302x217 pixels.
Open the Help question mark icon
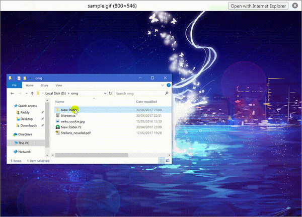click(x=168, y=86)
